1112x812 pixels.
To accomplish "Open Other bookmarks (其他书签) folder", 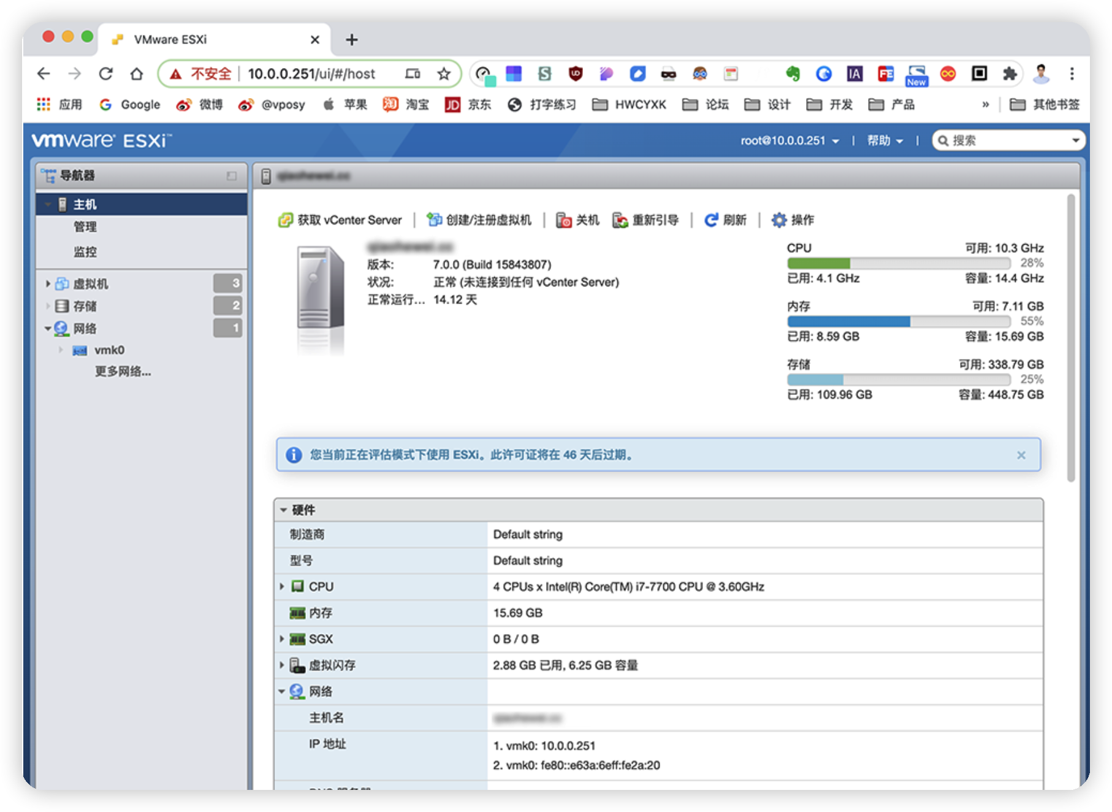I will tap(1045, 105).
